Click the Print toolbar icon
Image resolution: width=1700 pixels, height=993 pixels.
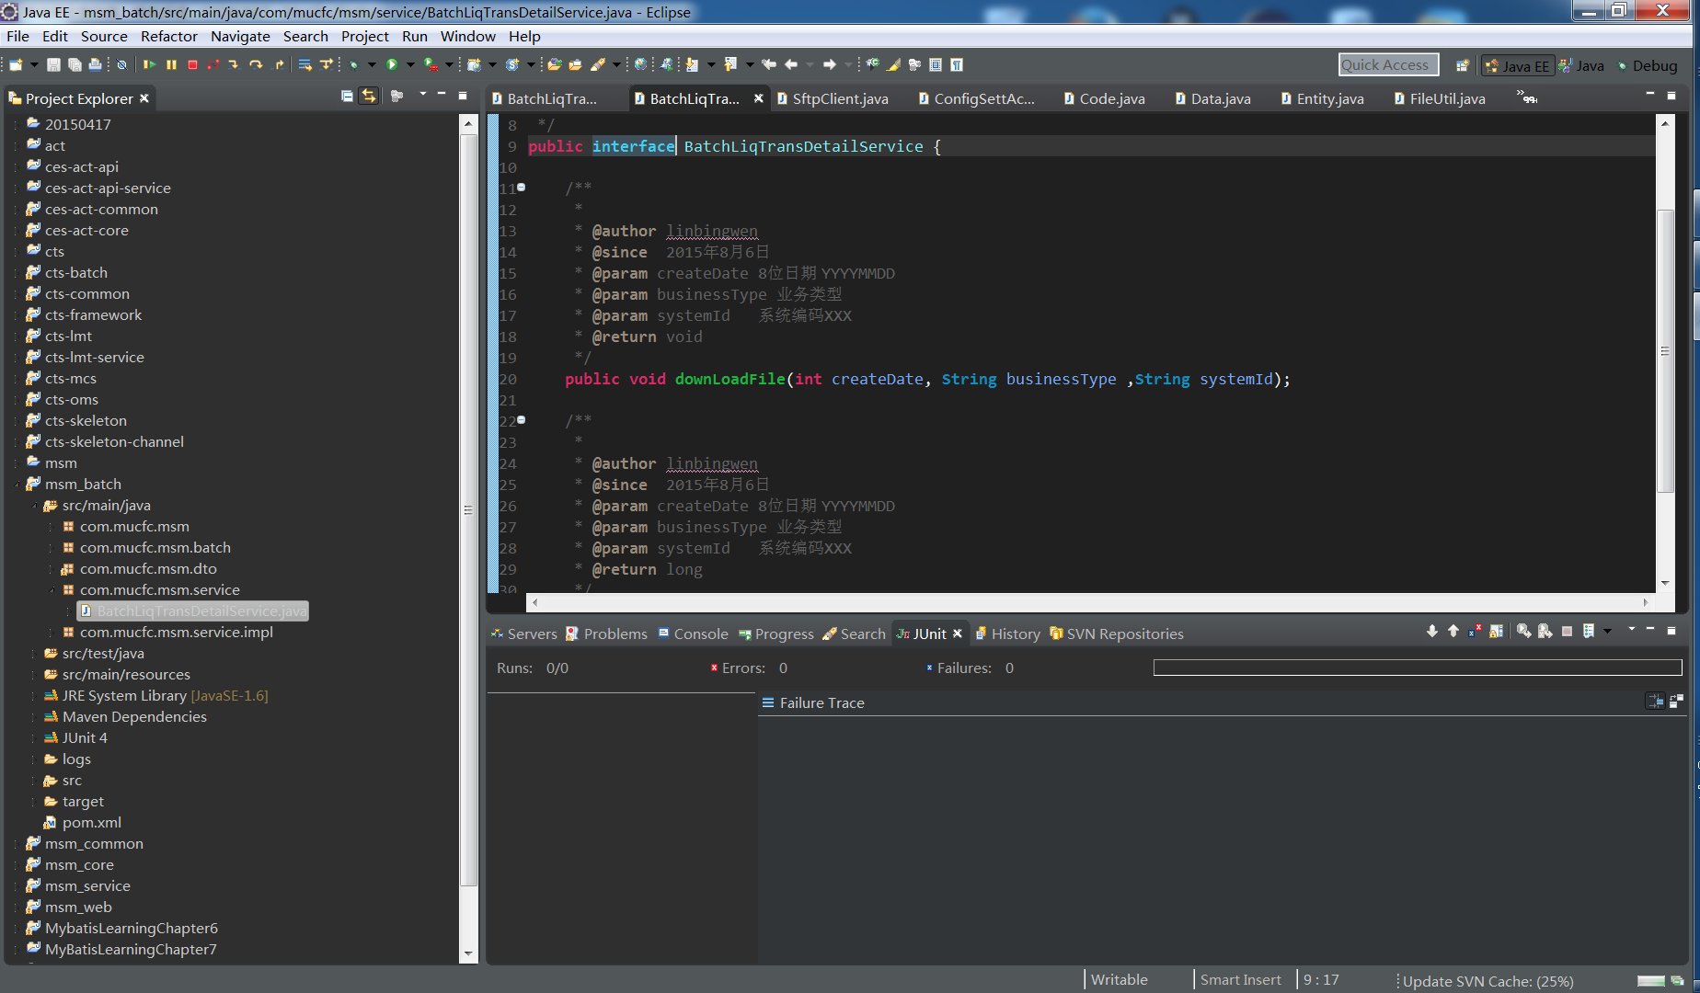(x=95, y=65)
